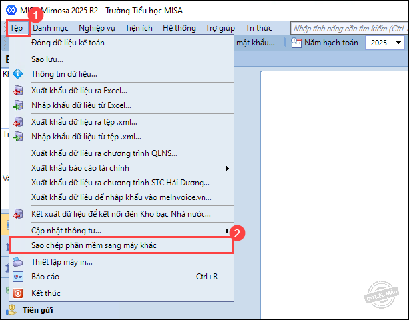
Task: Open the Nghiệp vụ menu
Action: (x=97, y=28)
